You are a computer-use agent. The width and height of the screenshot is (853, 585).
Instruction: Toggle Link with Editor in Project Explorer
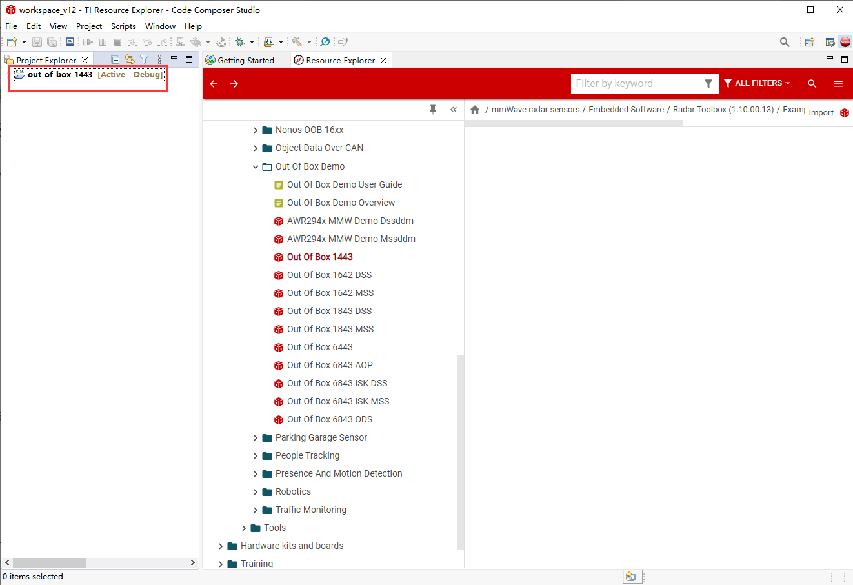pyautogui.click(x=130, y=59)
